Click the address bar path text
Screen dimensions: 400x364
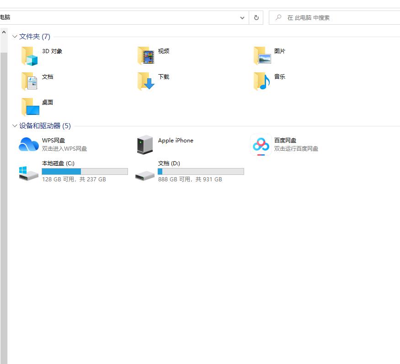click(5, 17)
